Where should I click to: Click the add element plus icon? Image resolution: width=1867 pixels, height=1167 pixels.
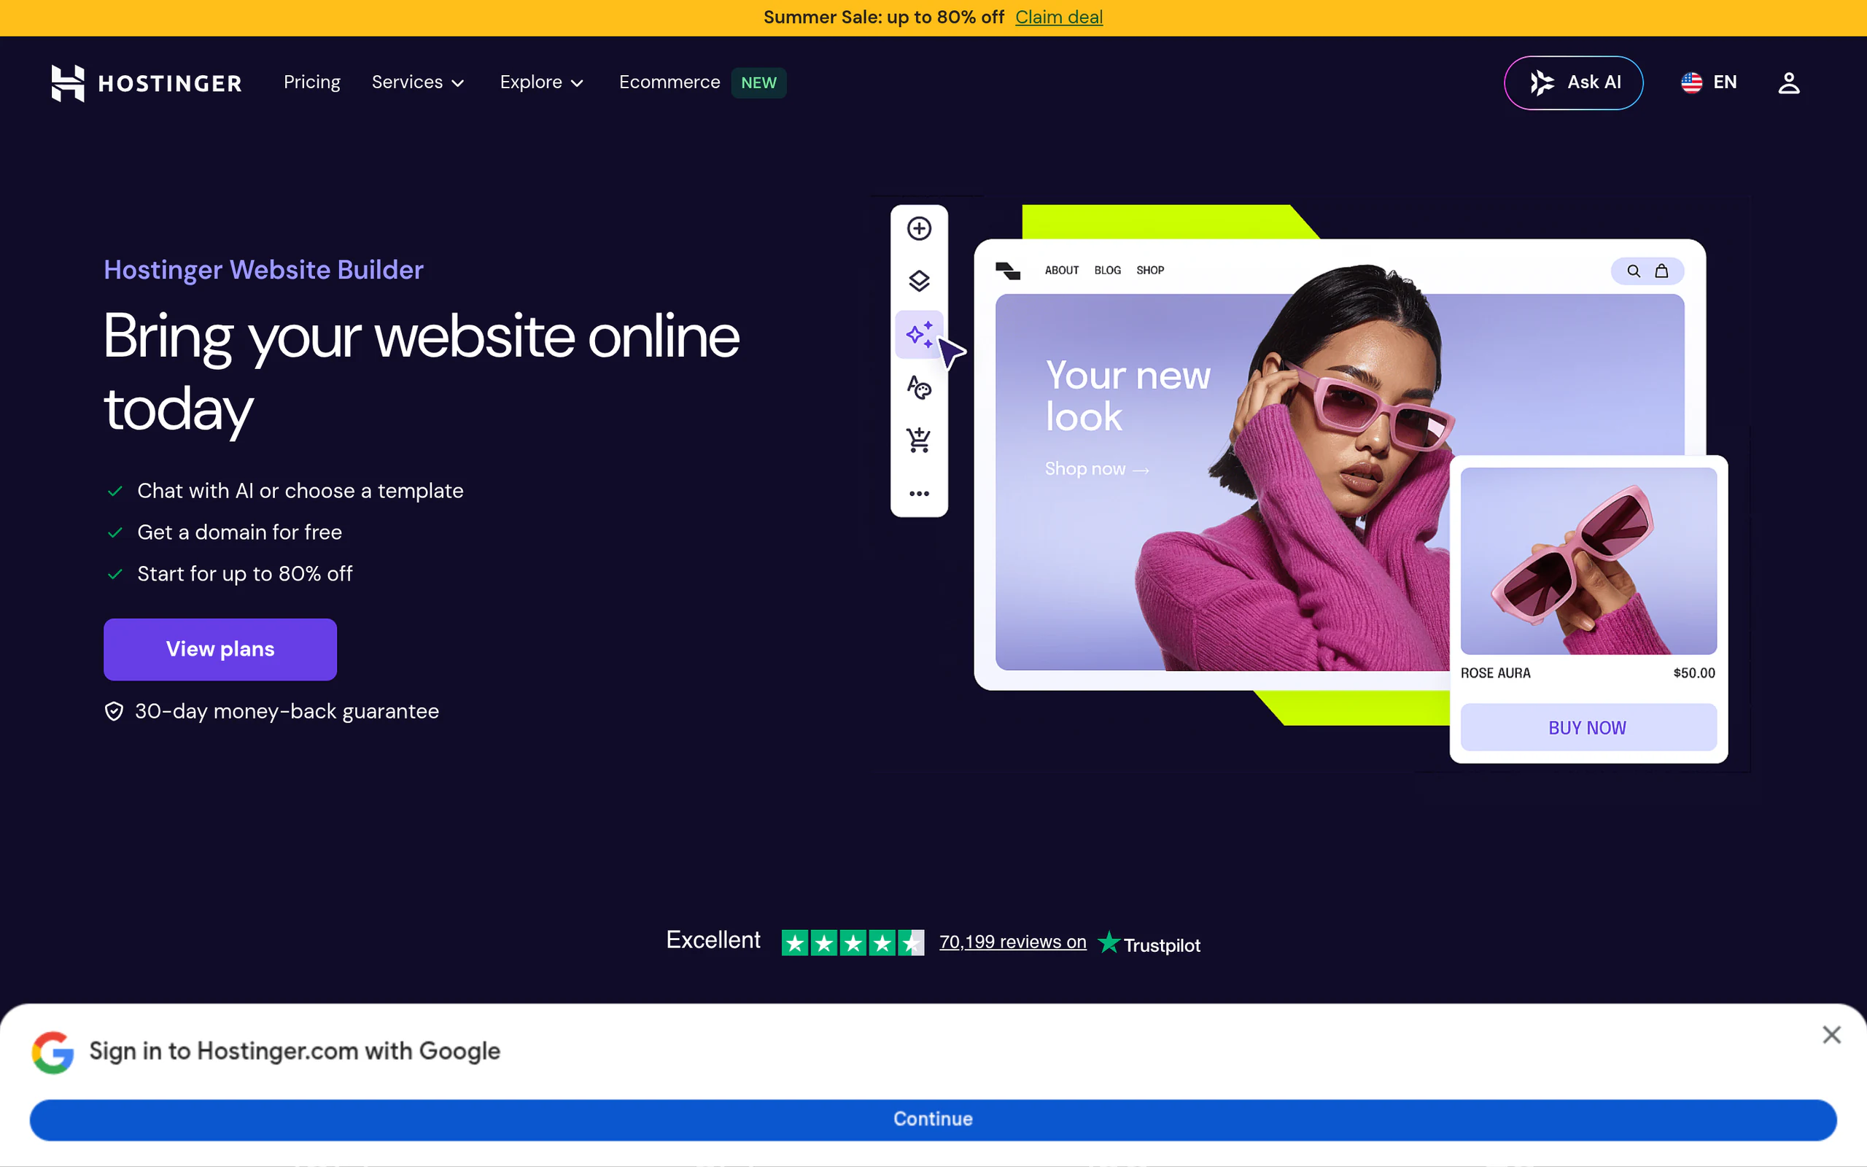[x=919, y=228]
